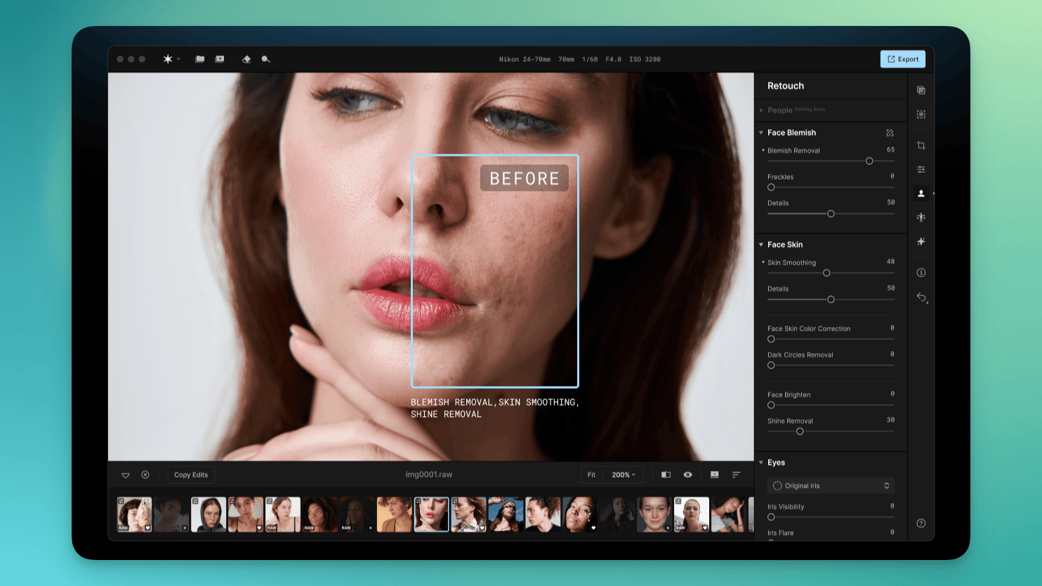Open the folder icon in top toolbar
Screen dimensions: 1042x586
200,60
